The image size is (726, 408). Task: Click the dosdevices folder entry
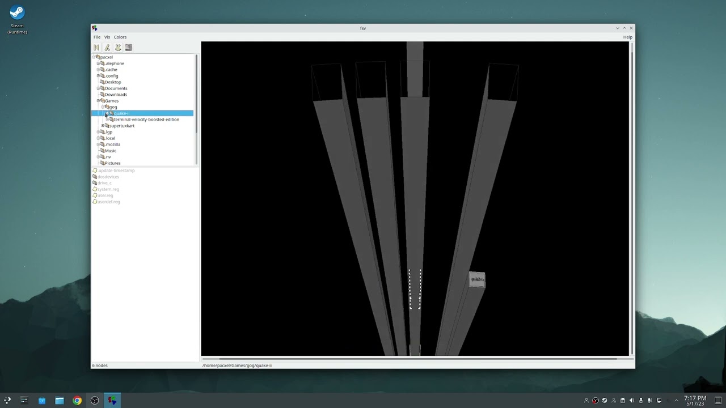(x=105, y=177)
